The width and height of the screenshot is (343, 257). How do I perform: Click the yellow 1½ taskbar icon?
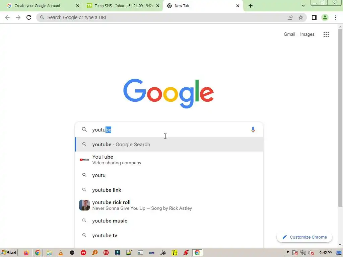pyautogui.click(x=175, y=253)
